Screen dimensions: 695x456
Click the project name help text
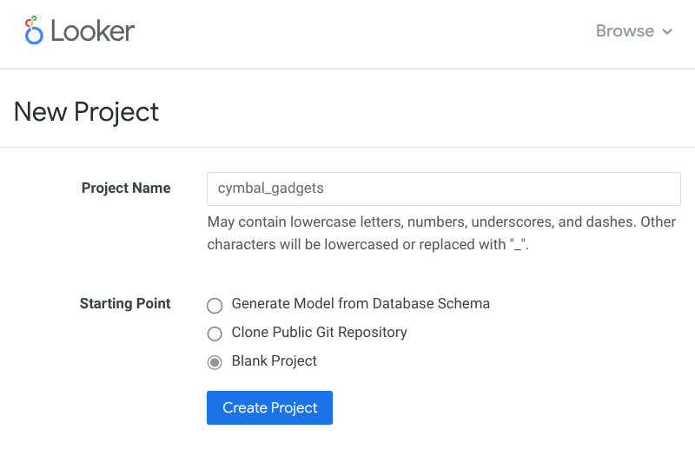441,222
